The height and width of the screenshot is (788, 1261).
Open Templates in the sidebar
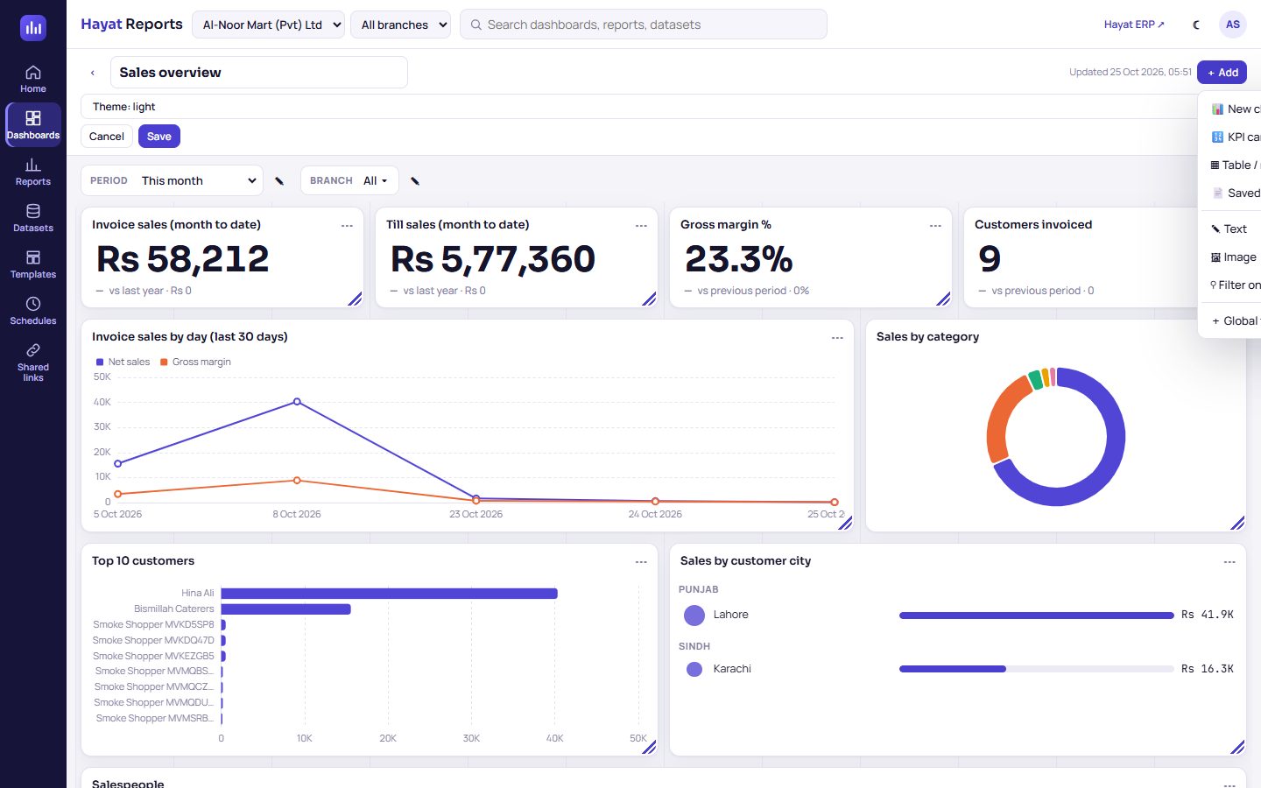tap(33, 264)
